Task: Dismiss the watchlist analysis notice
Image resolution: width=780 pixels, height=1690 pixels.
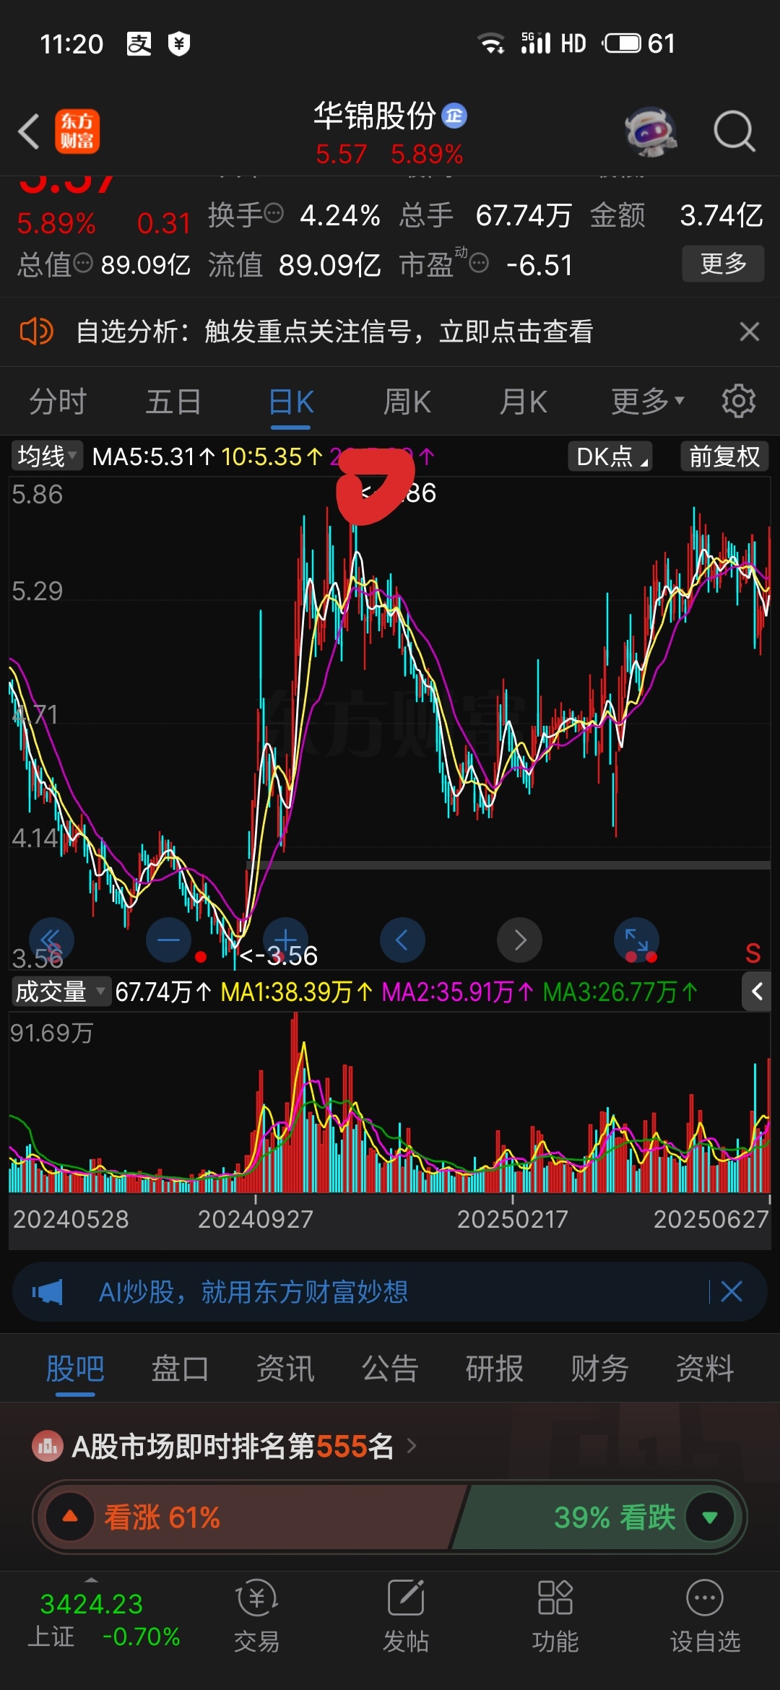Action: (x=750, y=331)
